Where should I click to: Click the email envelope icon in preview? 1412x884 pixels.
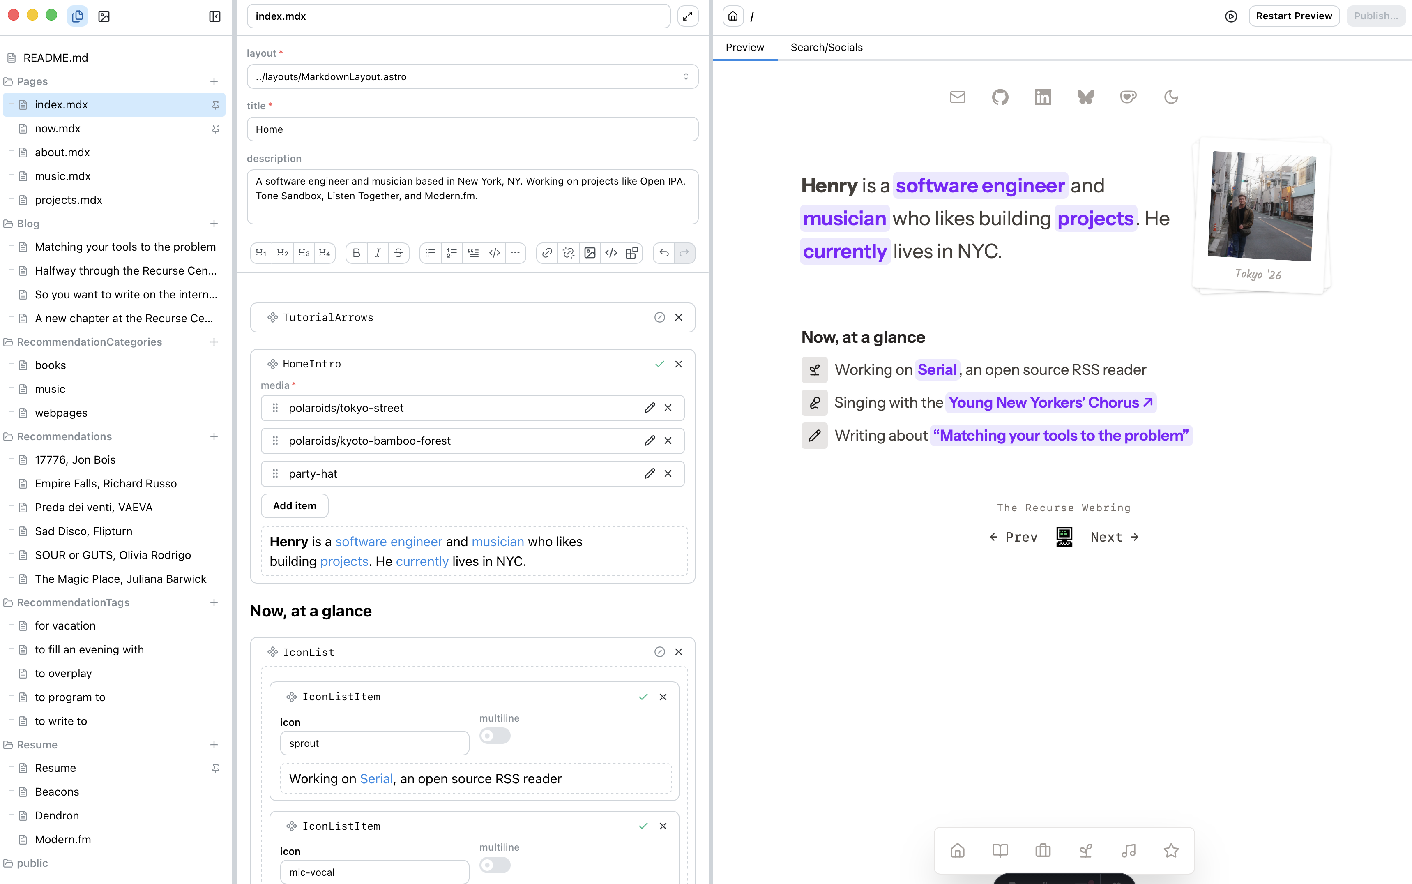coord(957,97)
